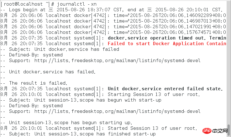Viewport: 231px width, 137px height.
Task: Click the docker log line ending 157674571+08:0
Action: (113, 32)
